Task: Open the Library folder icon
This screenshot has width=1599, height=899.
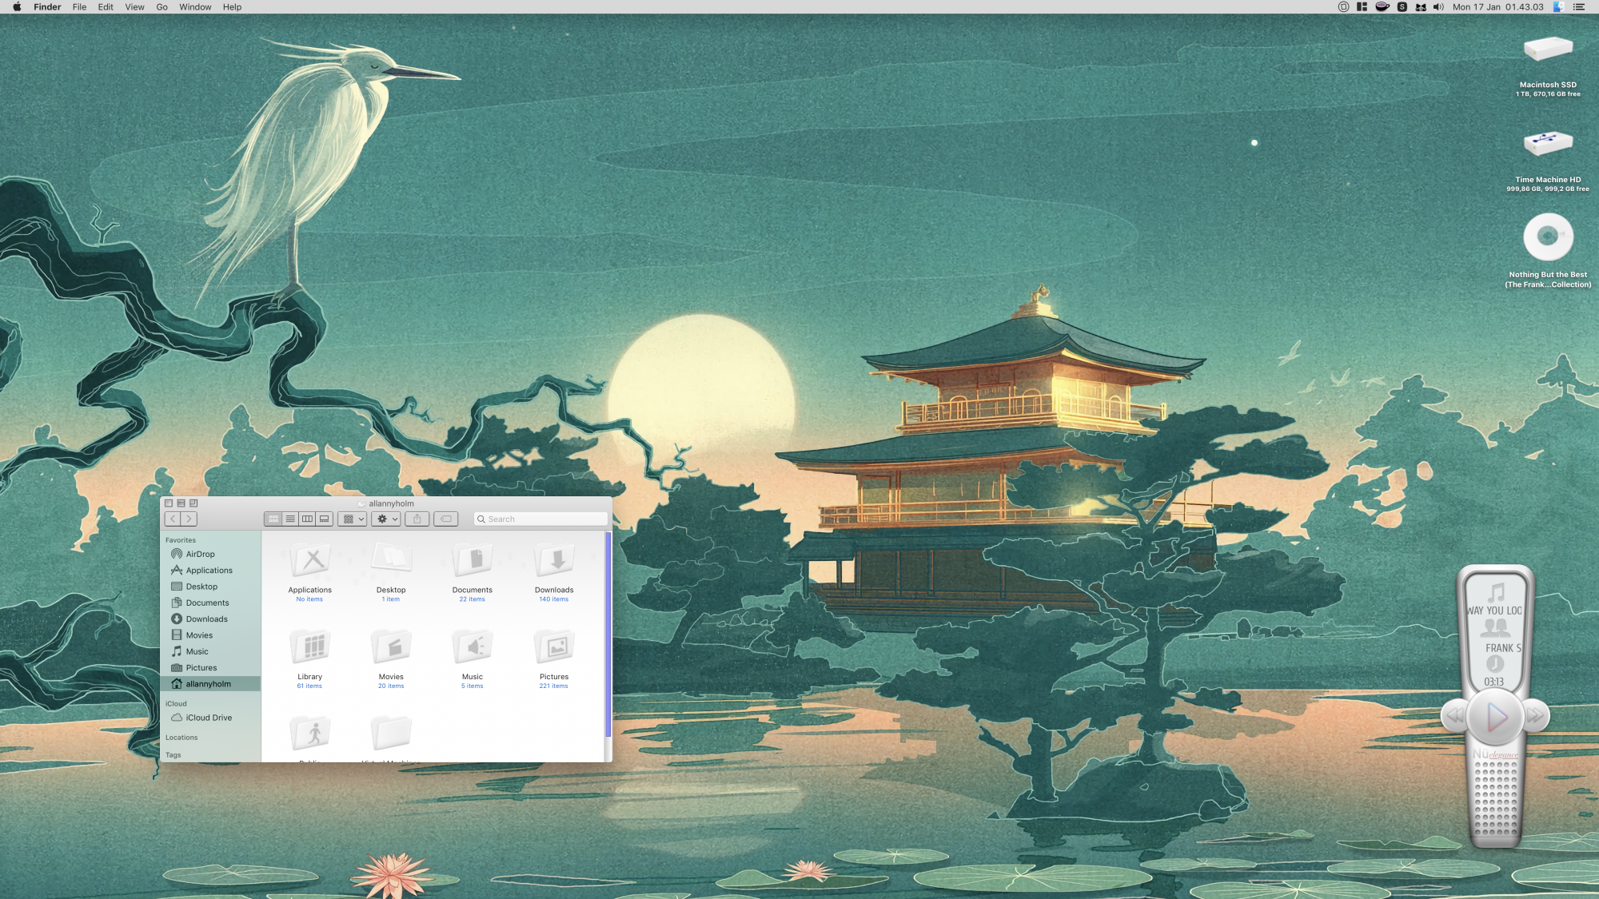Action: point(310,648)
